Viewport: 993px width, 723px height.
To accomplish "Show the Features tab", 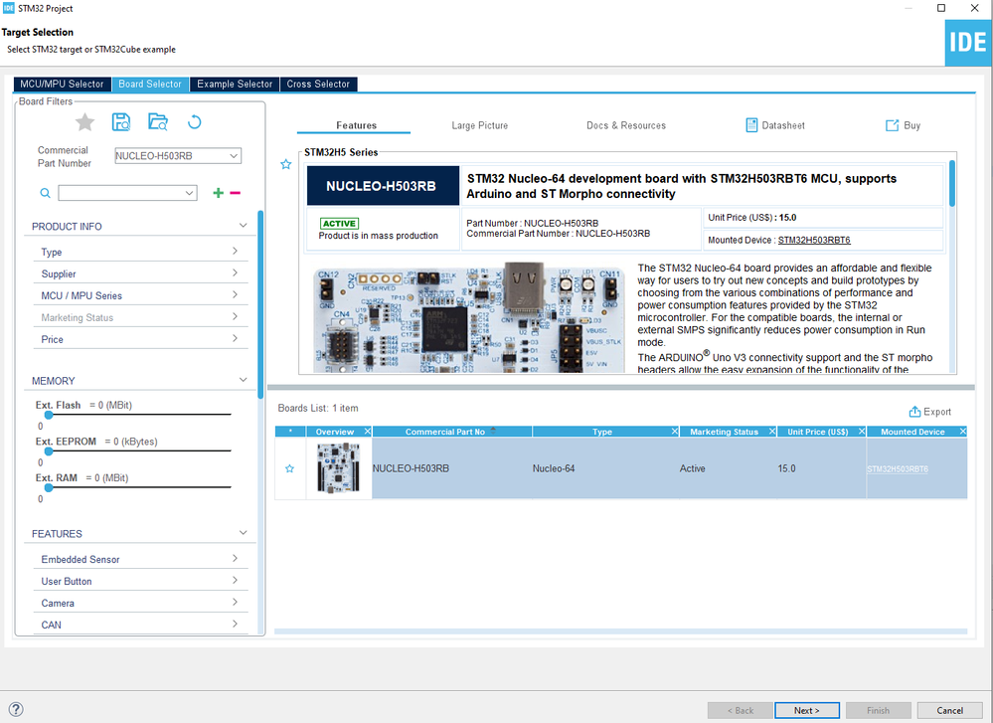I will pyautogui.click(x=356, y=125).
